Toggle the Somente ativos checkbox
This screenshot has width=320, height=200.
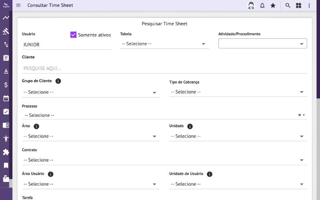tap(73, 35)
